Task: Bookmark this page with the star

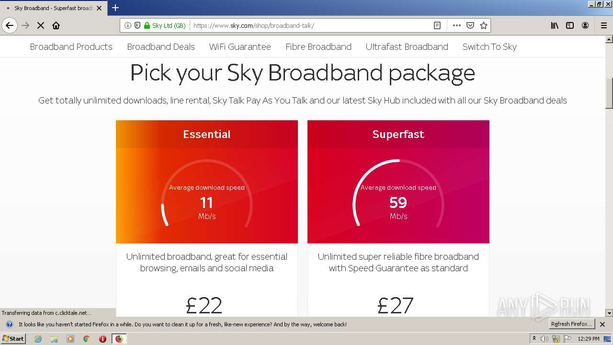Action: tap(484, 25)
